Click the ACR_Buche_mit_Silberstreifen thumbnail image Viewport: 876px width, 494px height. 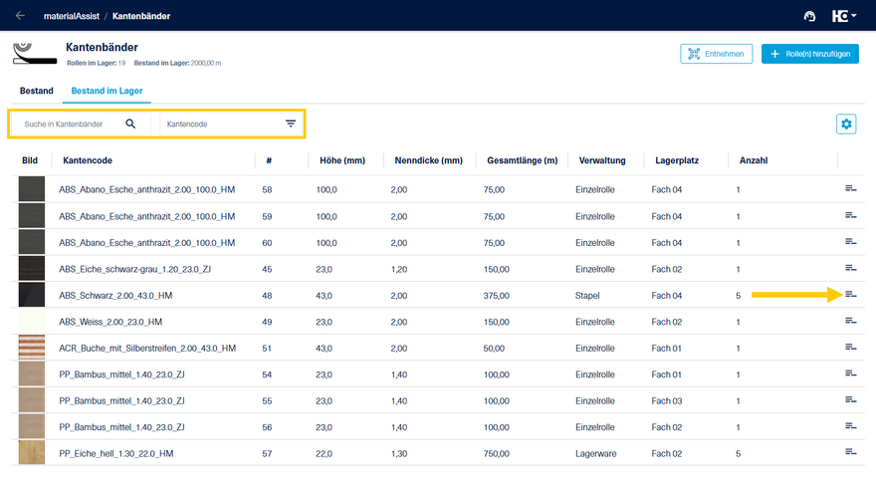(x=32, y=348)
